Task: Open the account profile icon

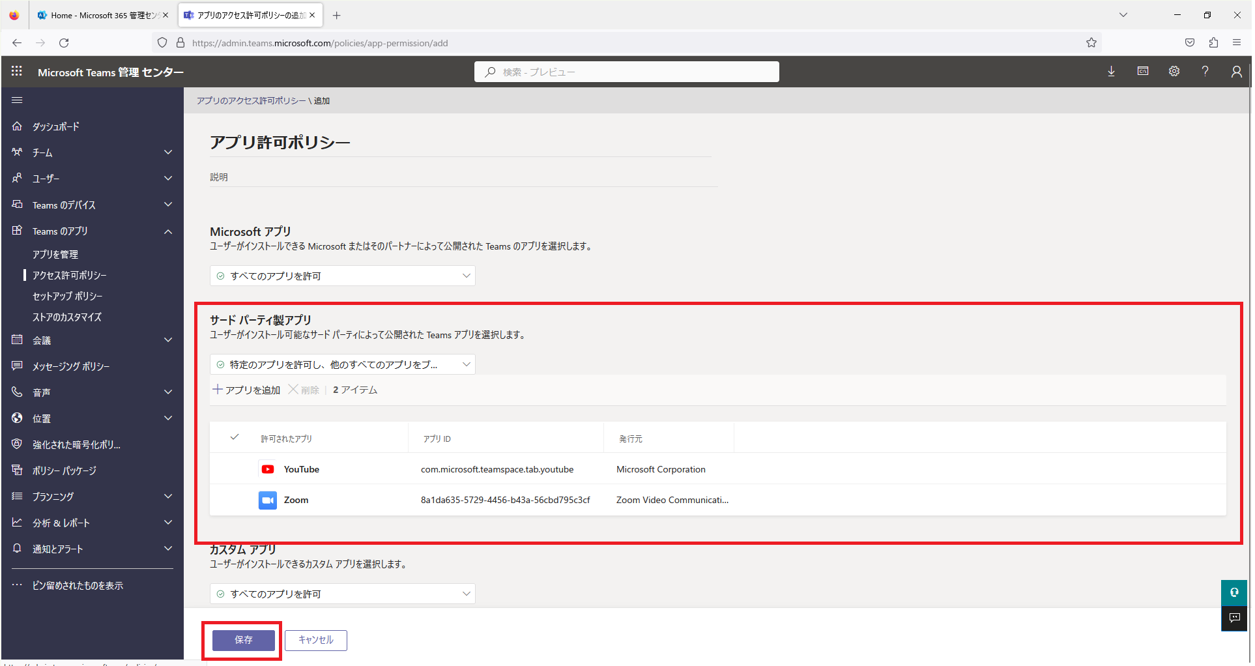Action: point(1236,72)
